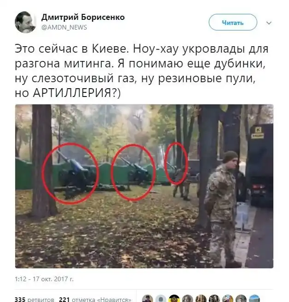Click the Дмитрий Борисенко display name
This screenshot has width=289, height=302.
[83, 18]
